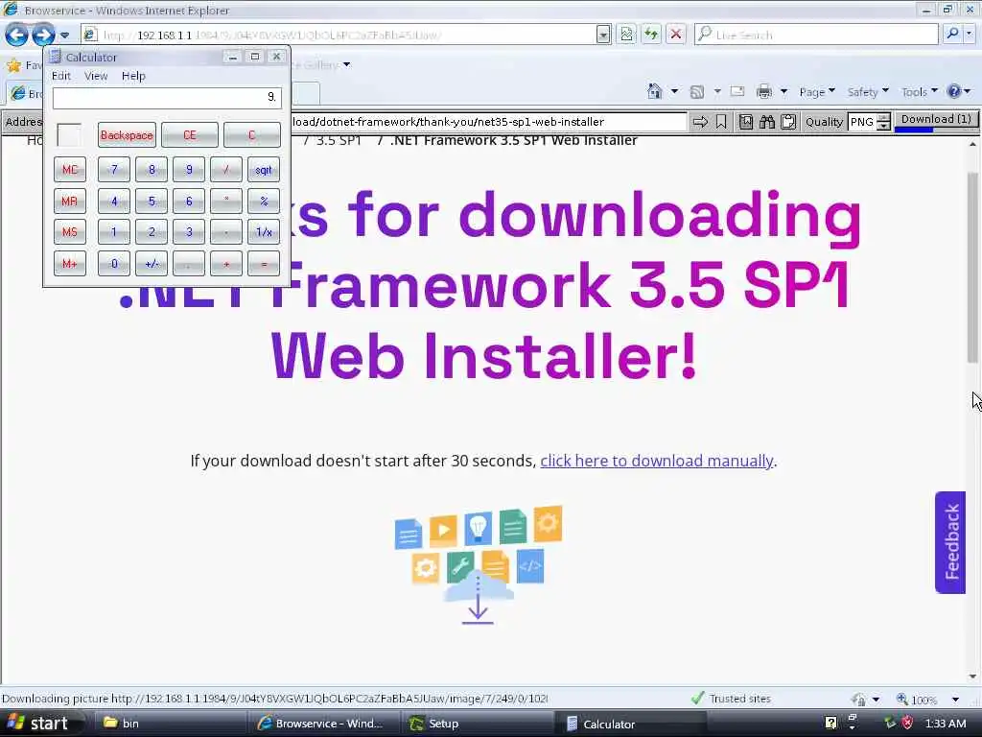The image size is (982, 737).
Task: Click Calculator's CE button
Action: point(190,135)
